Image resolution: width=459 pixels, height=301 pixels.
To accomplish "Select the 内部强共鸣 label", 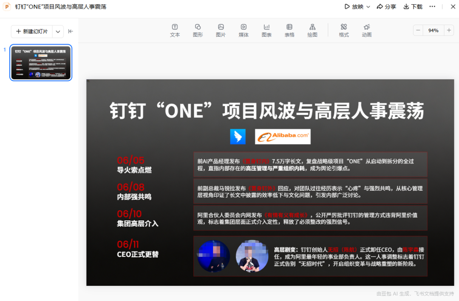I will (x=134, y=197).
